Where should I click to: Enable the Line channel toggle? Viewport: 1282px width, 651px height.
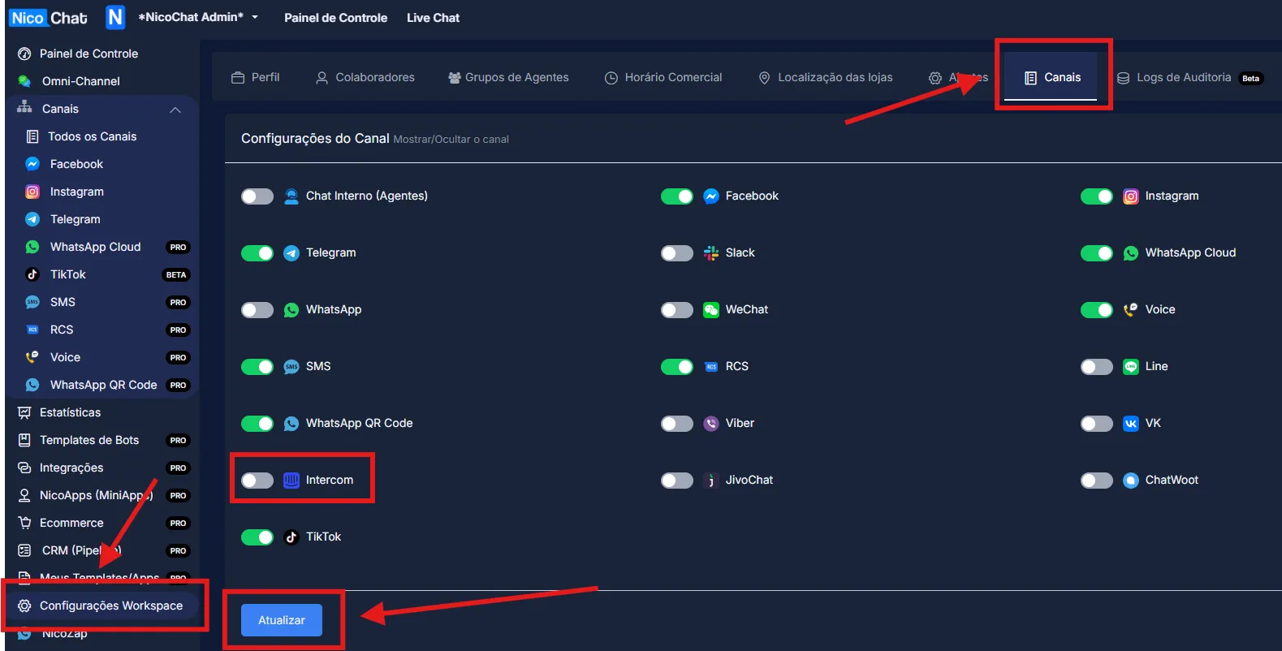(x=1097, y=367)
